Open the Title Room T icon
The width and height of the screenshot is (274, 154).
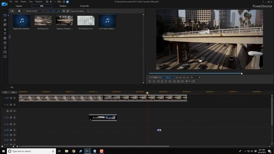[x=5, y=34]
